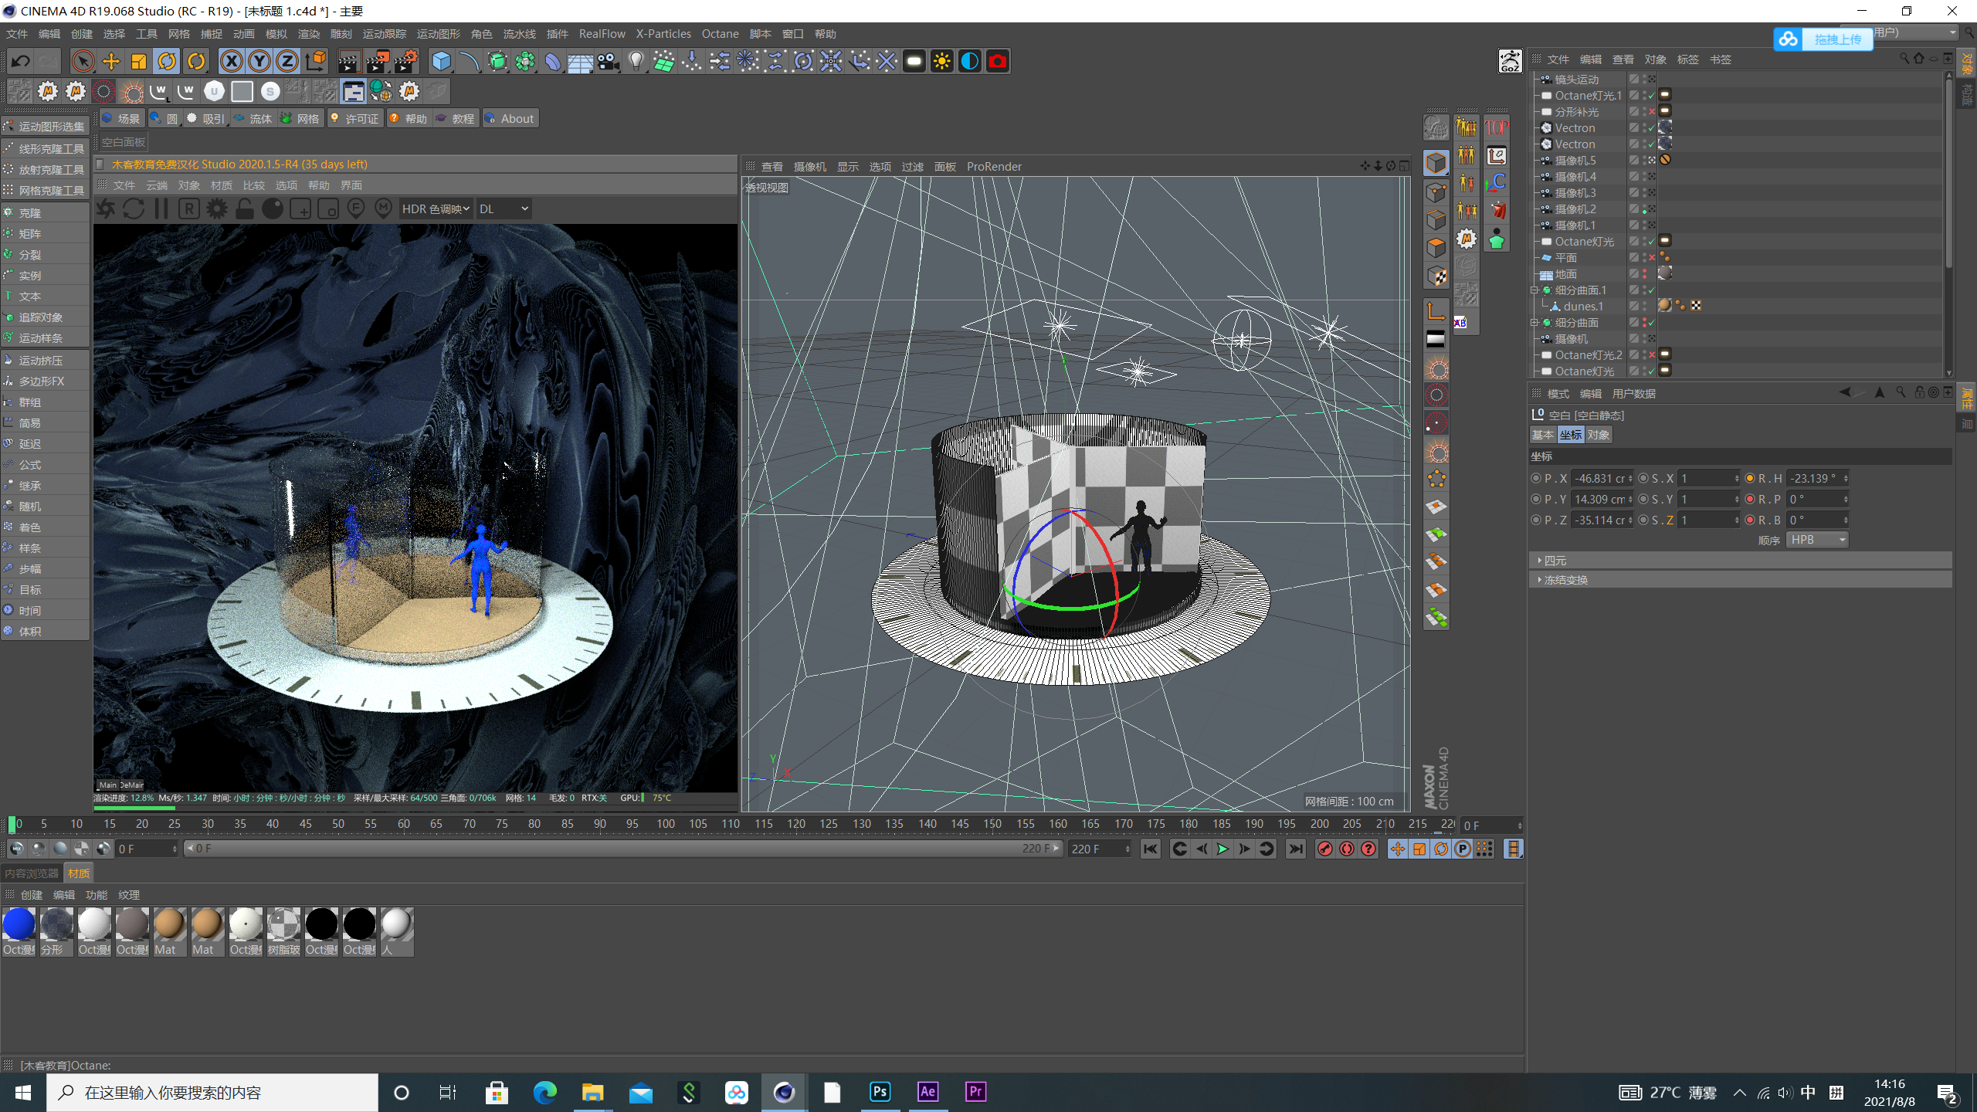Image resolution: width=1977 pixels, height=1112 pixels.
Task: Open the HDR tone mapping dropdown
Action: coord(436,208)
